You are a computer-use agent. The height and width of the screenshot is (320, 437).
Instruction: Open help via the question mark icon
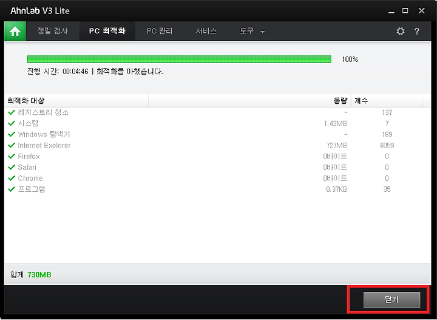pyautogui.click(x=417, y=31)
